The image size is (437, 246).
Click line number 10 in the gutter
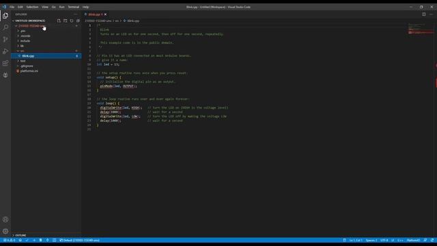tap(89, 64)
